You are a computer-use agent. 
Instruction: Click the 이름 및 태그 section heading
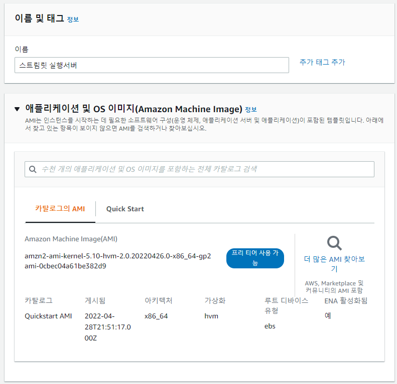tap(40, 19)
